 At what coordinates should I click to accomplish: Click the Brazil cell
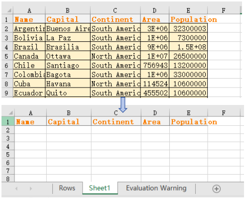[x=29, y=47]
